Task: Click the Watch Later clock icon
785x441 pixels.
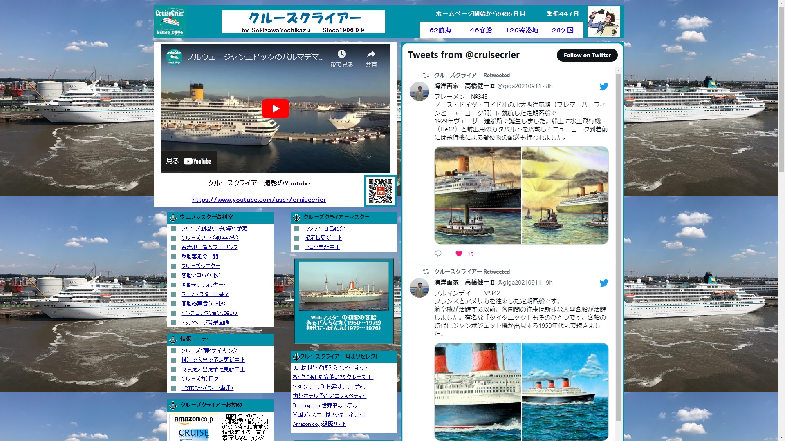Action: tap(341, 54)
